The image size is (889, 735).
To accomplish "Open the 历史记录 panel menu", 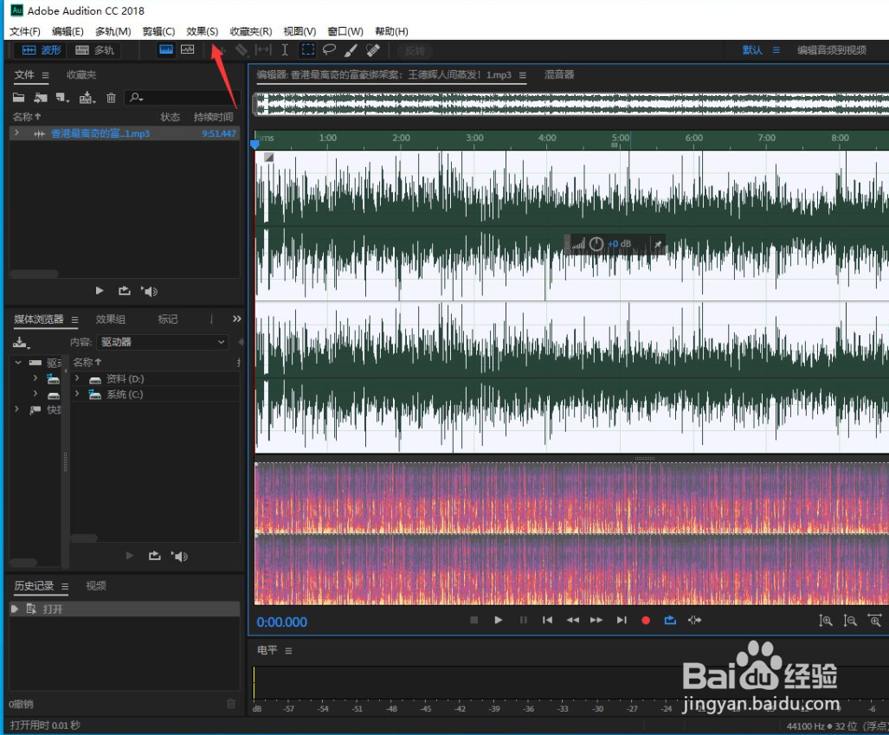I will 65,586.
